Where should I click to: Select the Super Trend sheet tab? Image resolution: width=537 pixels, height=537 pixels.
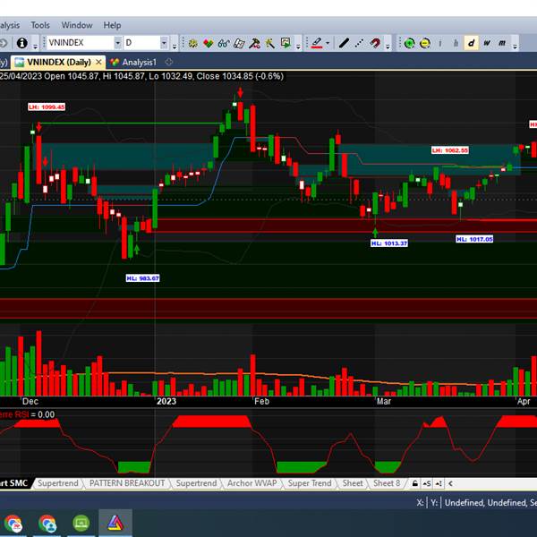pos(310,483)
